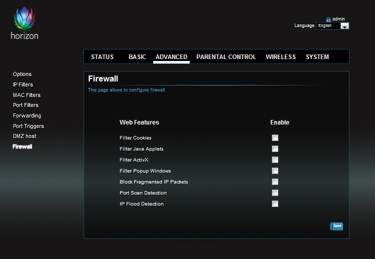
Task: Enable Filter Popup Windows
Action: point(275,170)
